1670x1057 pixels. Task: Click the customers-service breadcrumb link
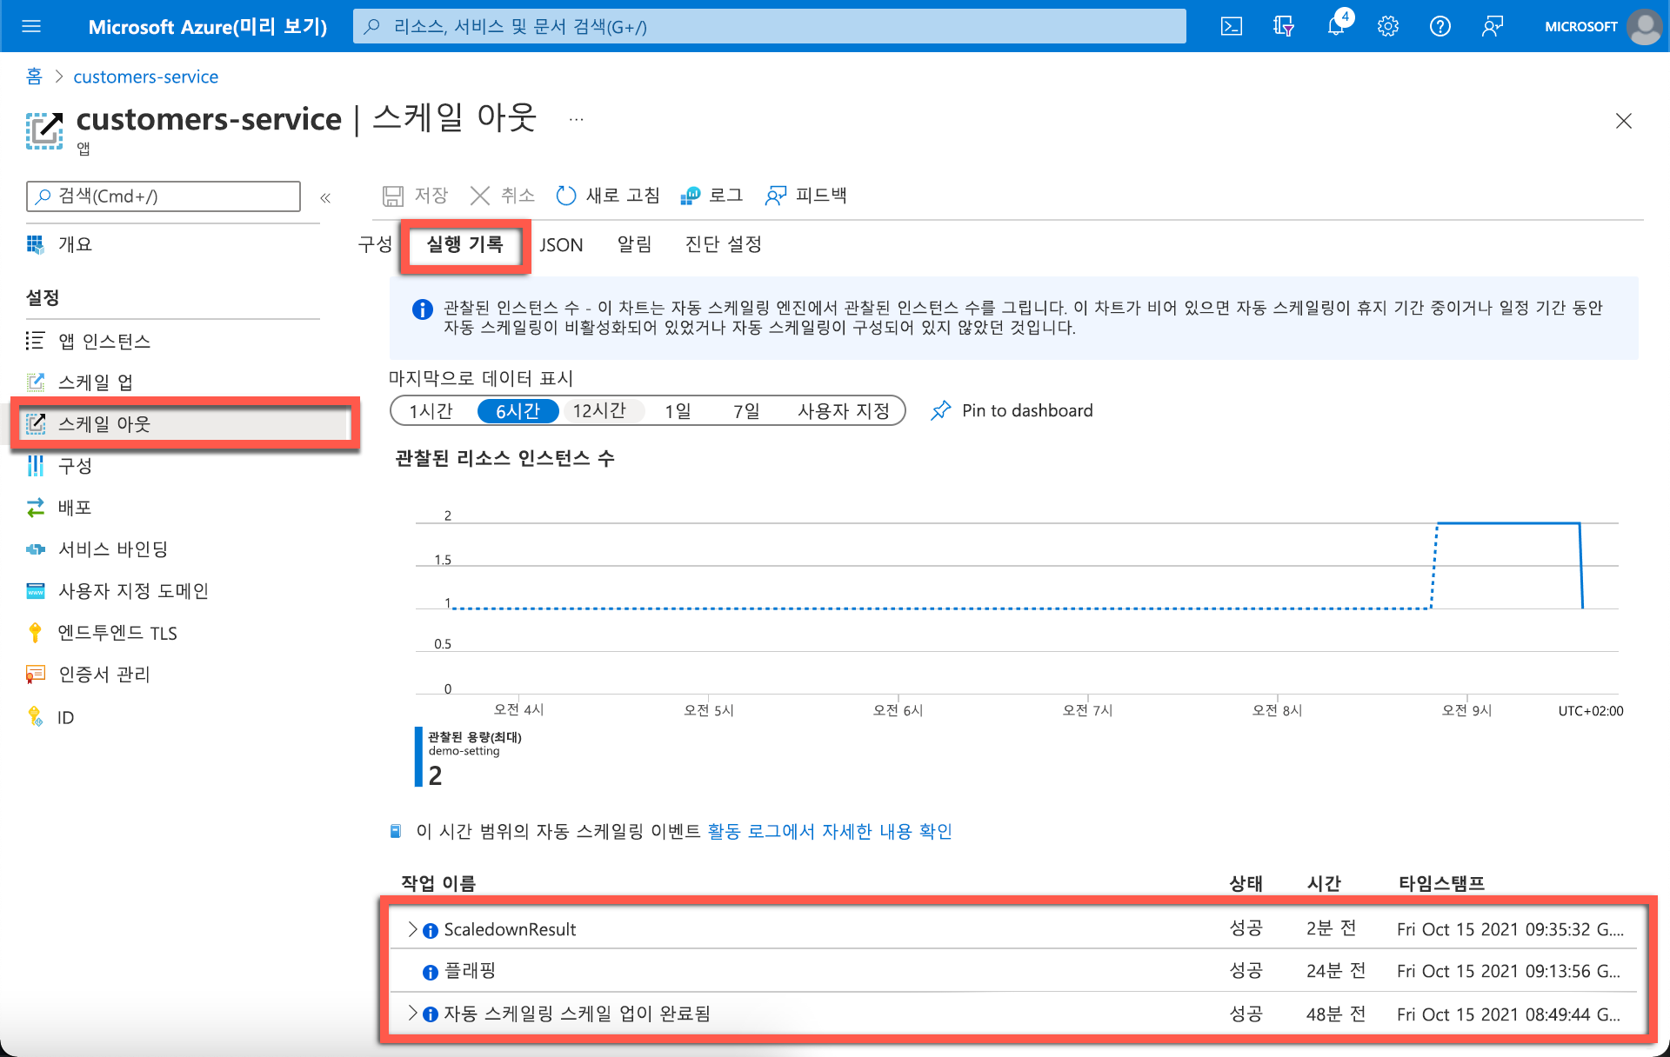click(x=145, y=76)
